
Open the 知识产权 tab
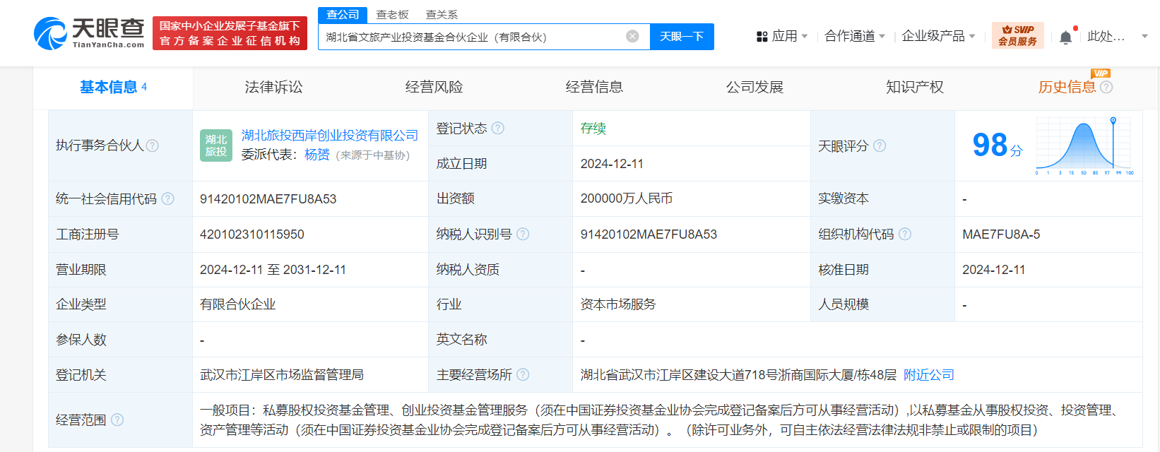tap(915, 87)
